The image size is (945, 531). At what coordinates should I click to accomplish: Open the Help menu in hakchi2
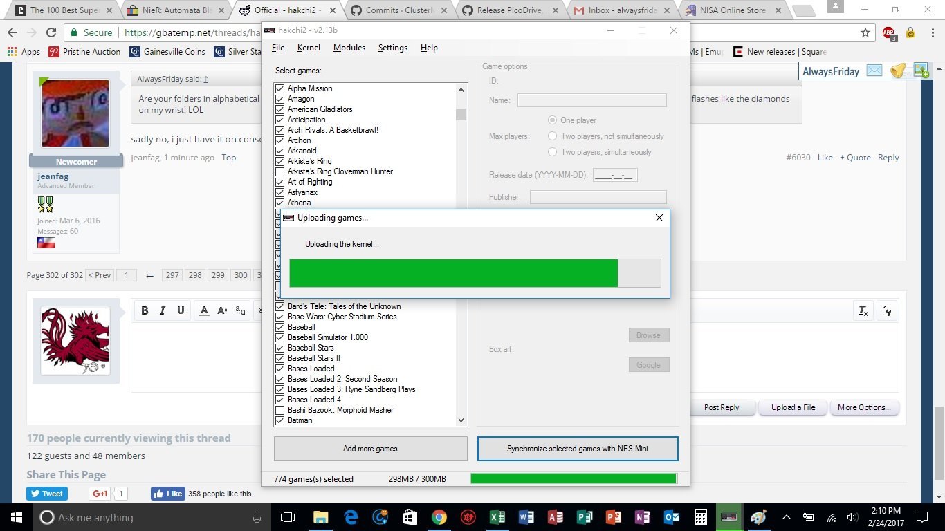click(429, 48)
